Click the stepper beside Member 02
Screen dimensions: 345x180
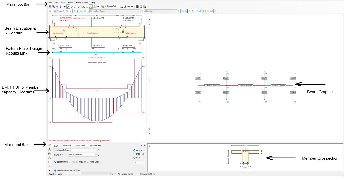coord(99,155)
